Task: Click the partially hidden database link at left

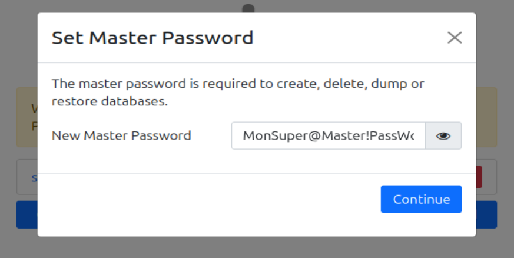Action: (x=34, y=177)
